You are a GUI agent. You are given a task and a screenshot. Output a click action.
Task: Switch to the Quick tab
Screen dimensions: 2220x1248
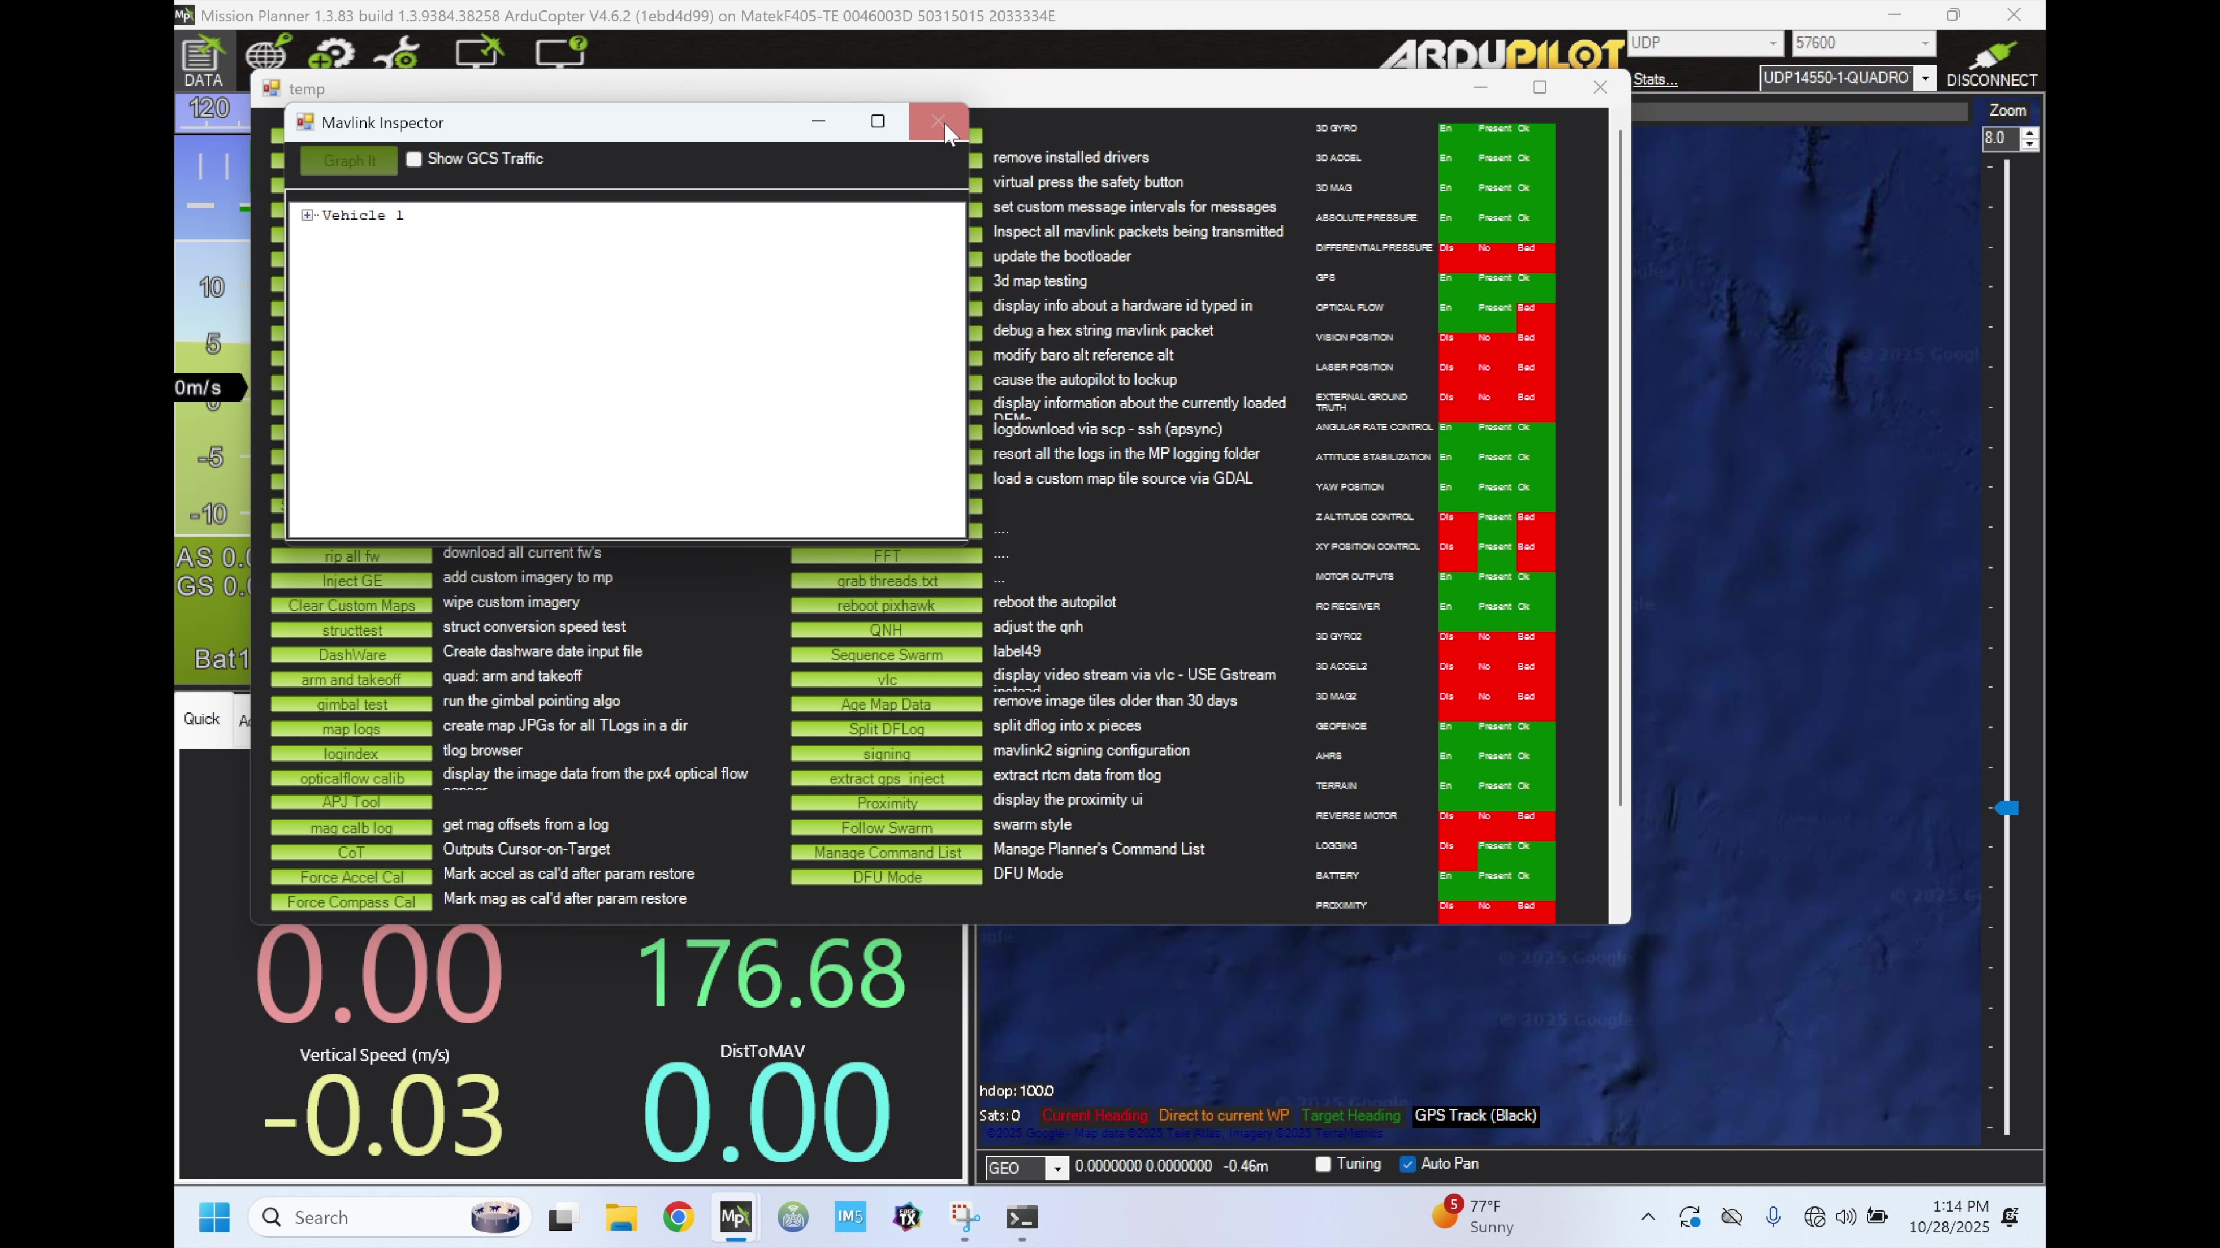(202, 719)
